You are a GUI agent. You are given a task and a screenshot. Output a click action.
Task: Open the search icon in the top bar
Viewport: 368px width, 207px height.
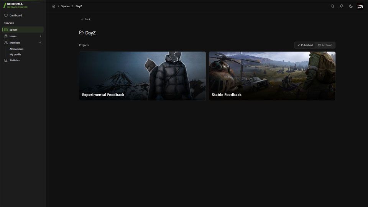(x=332, y=6)
